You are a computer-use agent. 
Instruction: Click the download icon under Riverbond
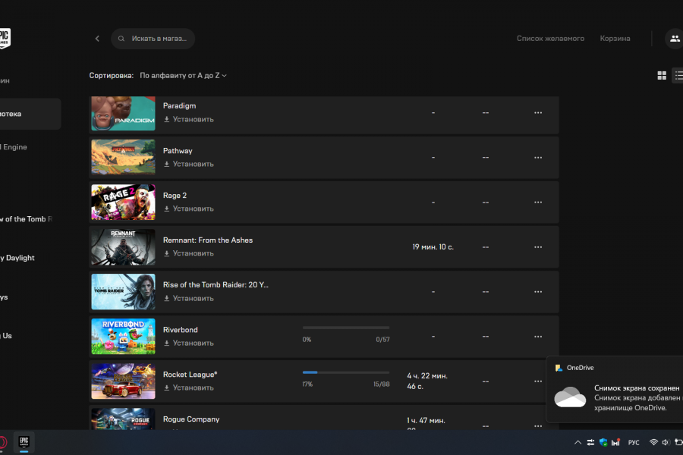[166, 343]
